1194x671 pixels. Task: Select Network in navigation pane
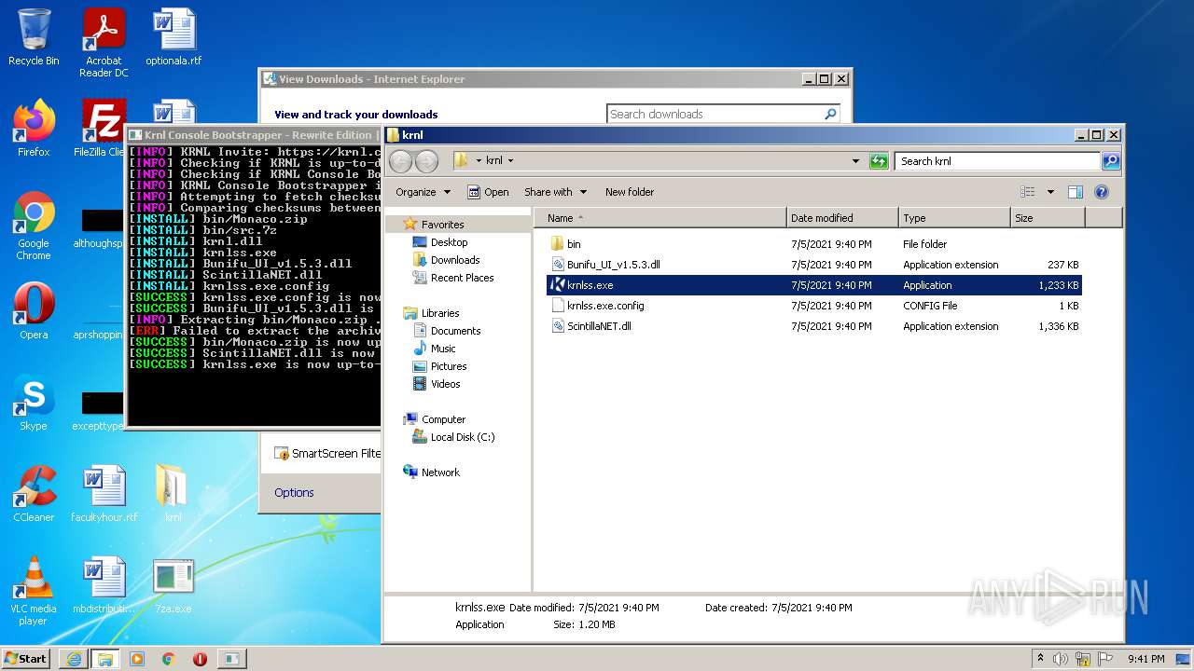tap(440, 472)
